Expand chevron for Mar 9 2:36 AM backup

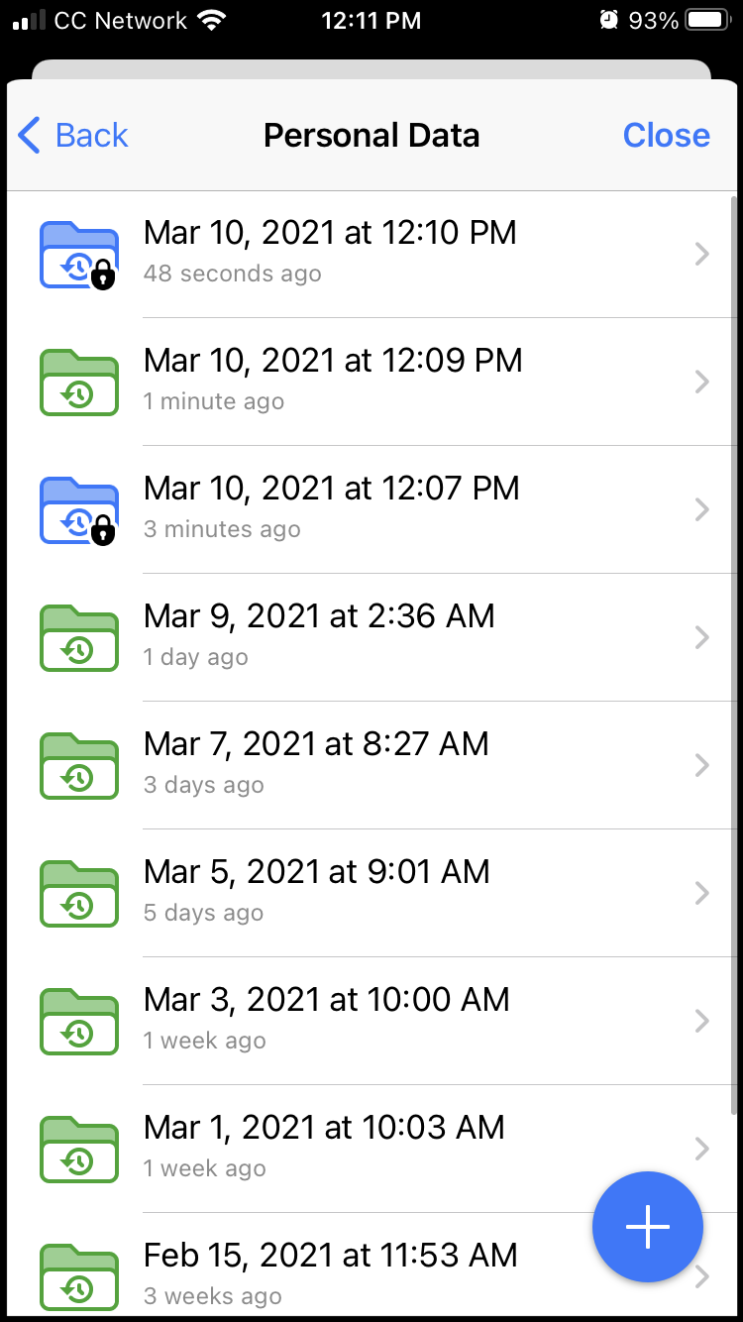click(x=702, y=638)
